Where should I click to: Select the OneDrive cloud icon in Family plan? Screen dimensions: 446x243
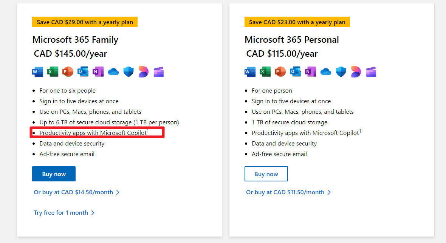click(113, 72)
